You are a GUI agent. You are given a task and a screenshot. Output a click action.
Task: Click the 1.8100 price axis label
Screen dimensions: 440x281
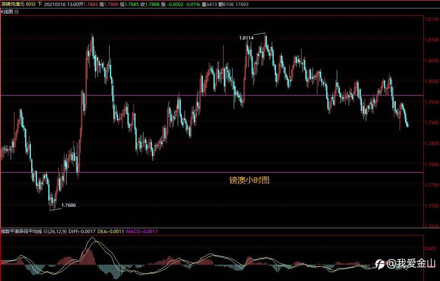pos(432,40)
